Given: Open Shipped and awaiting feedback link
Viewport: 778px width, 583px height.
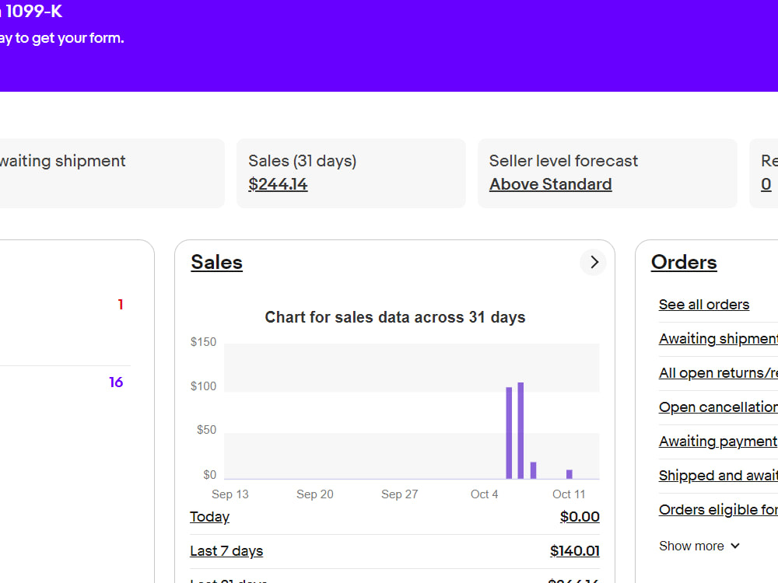Looking at the screenshot, I should coord(718,476).
